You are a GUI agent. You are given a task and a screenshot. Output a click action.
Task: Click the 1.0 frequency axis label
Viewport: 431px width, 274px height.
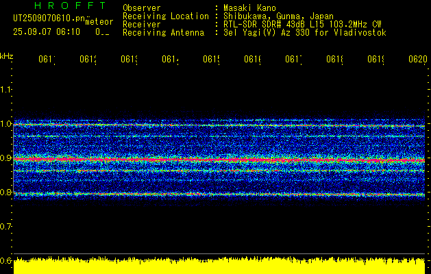click(6, 123)
